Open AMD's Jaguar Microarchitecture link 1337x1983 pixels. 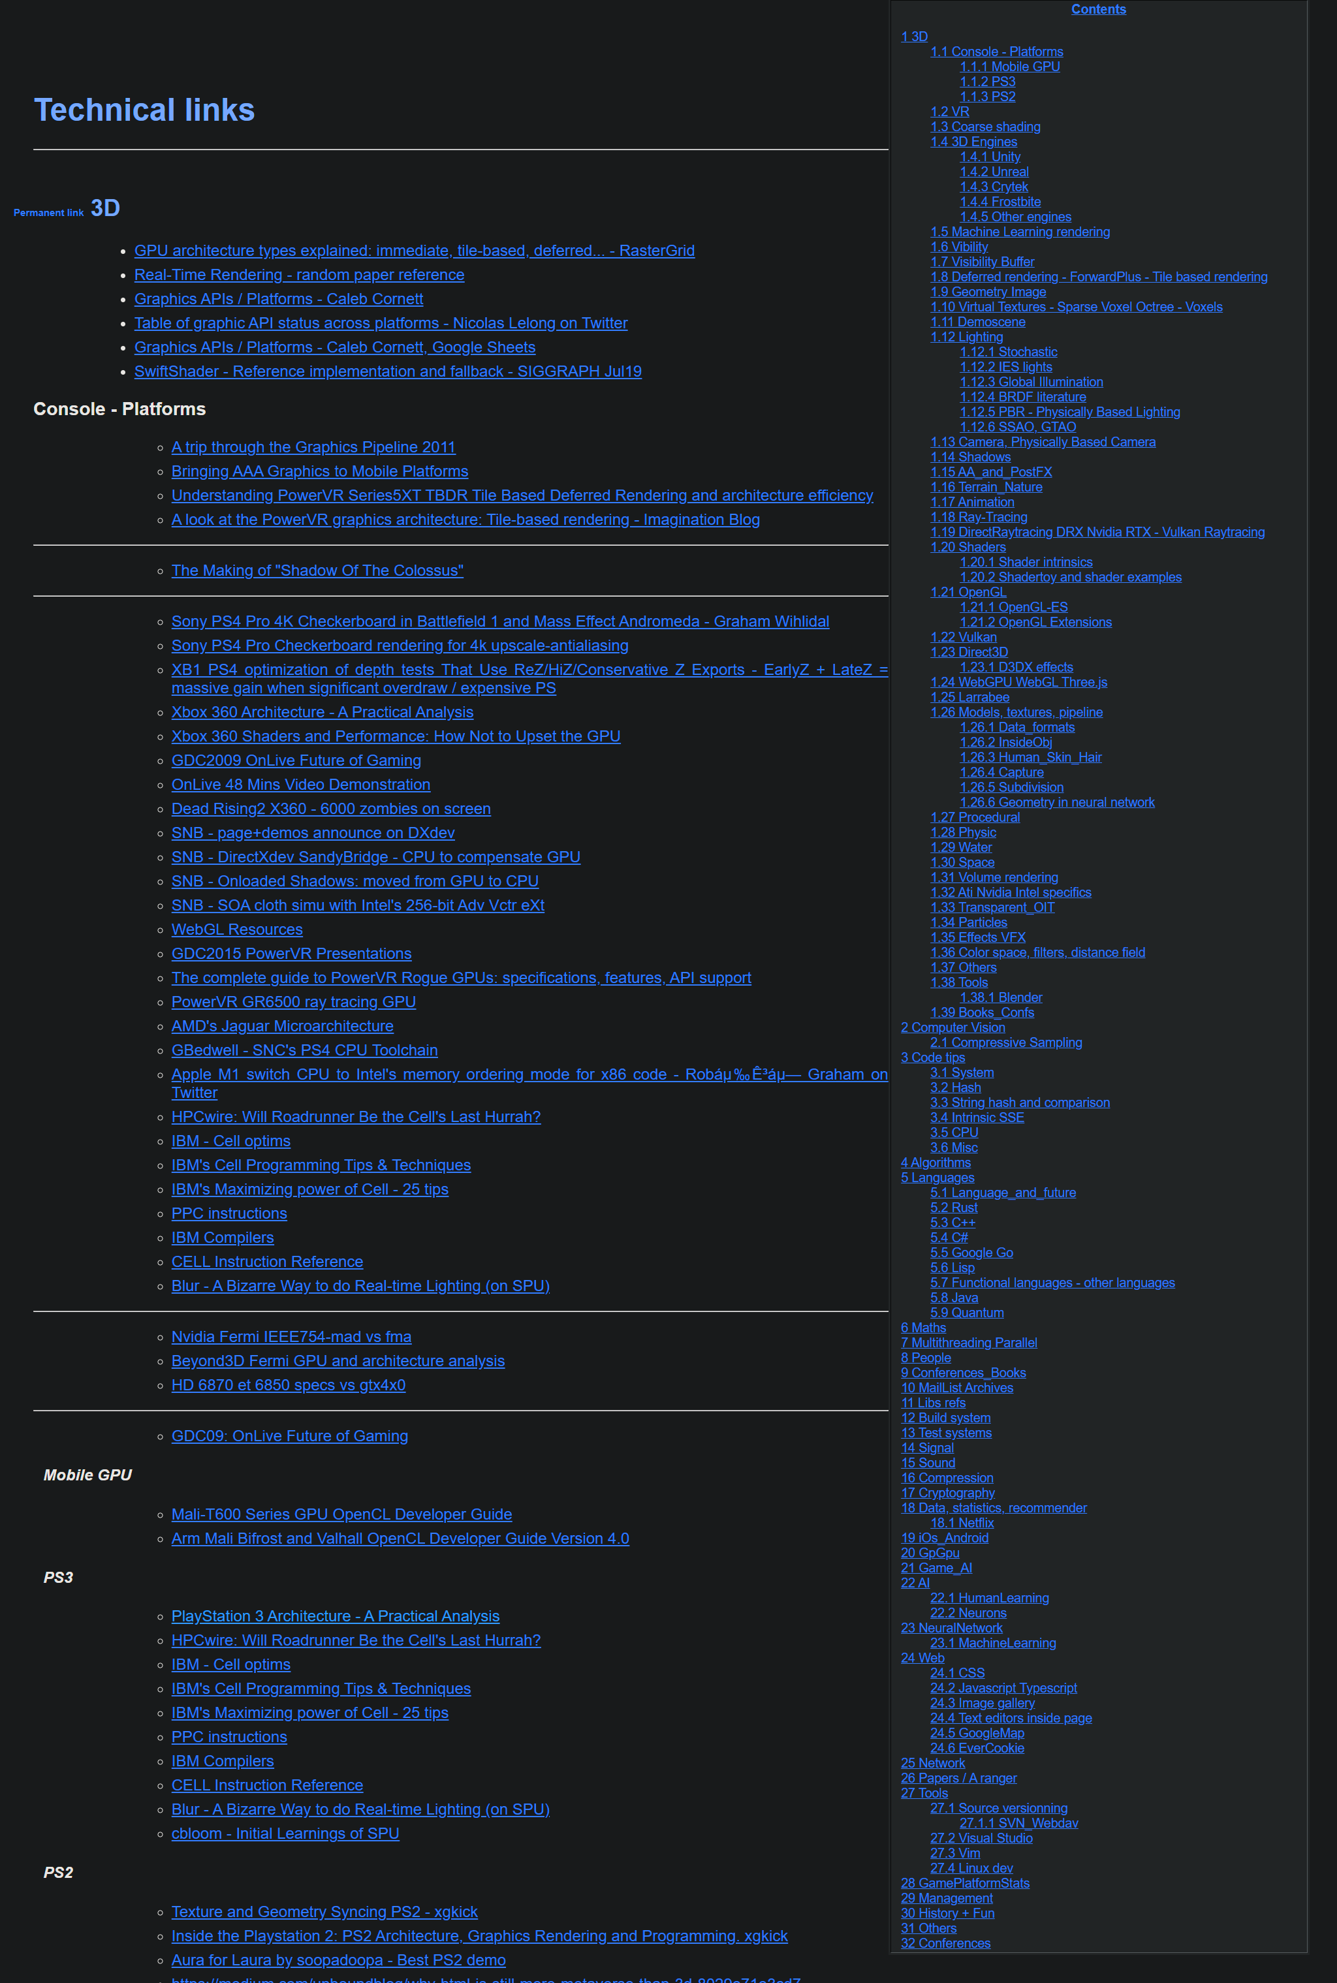click(x=282, y=1027)
